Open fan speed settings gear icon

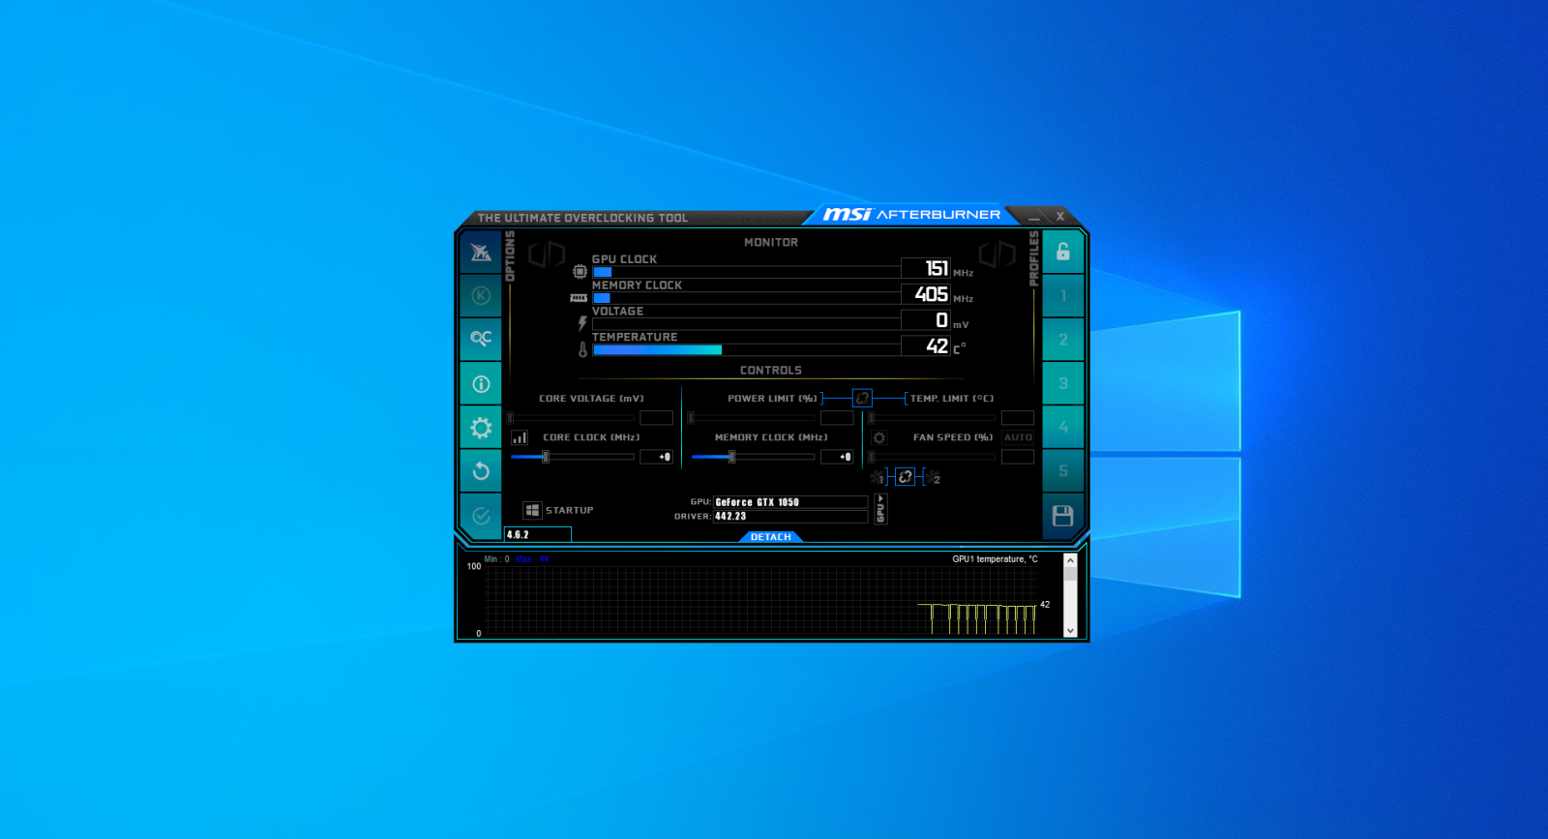(x=878, y=437)
